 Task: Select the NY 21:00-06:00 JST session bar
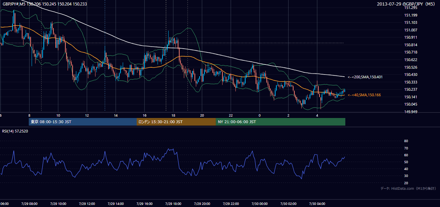[x=281, y=122]
